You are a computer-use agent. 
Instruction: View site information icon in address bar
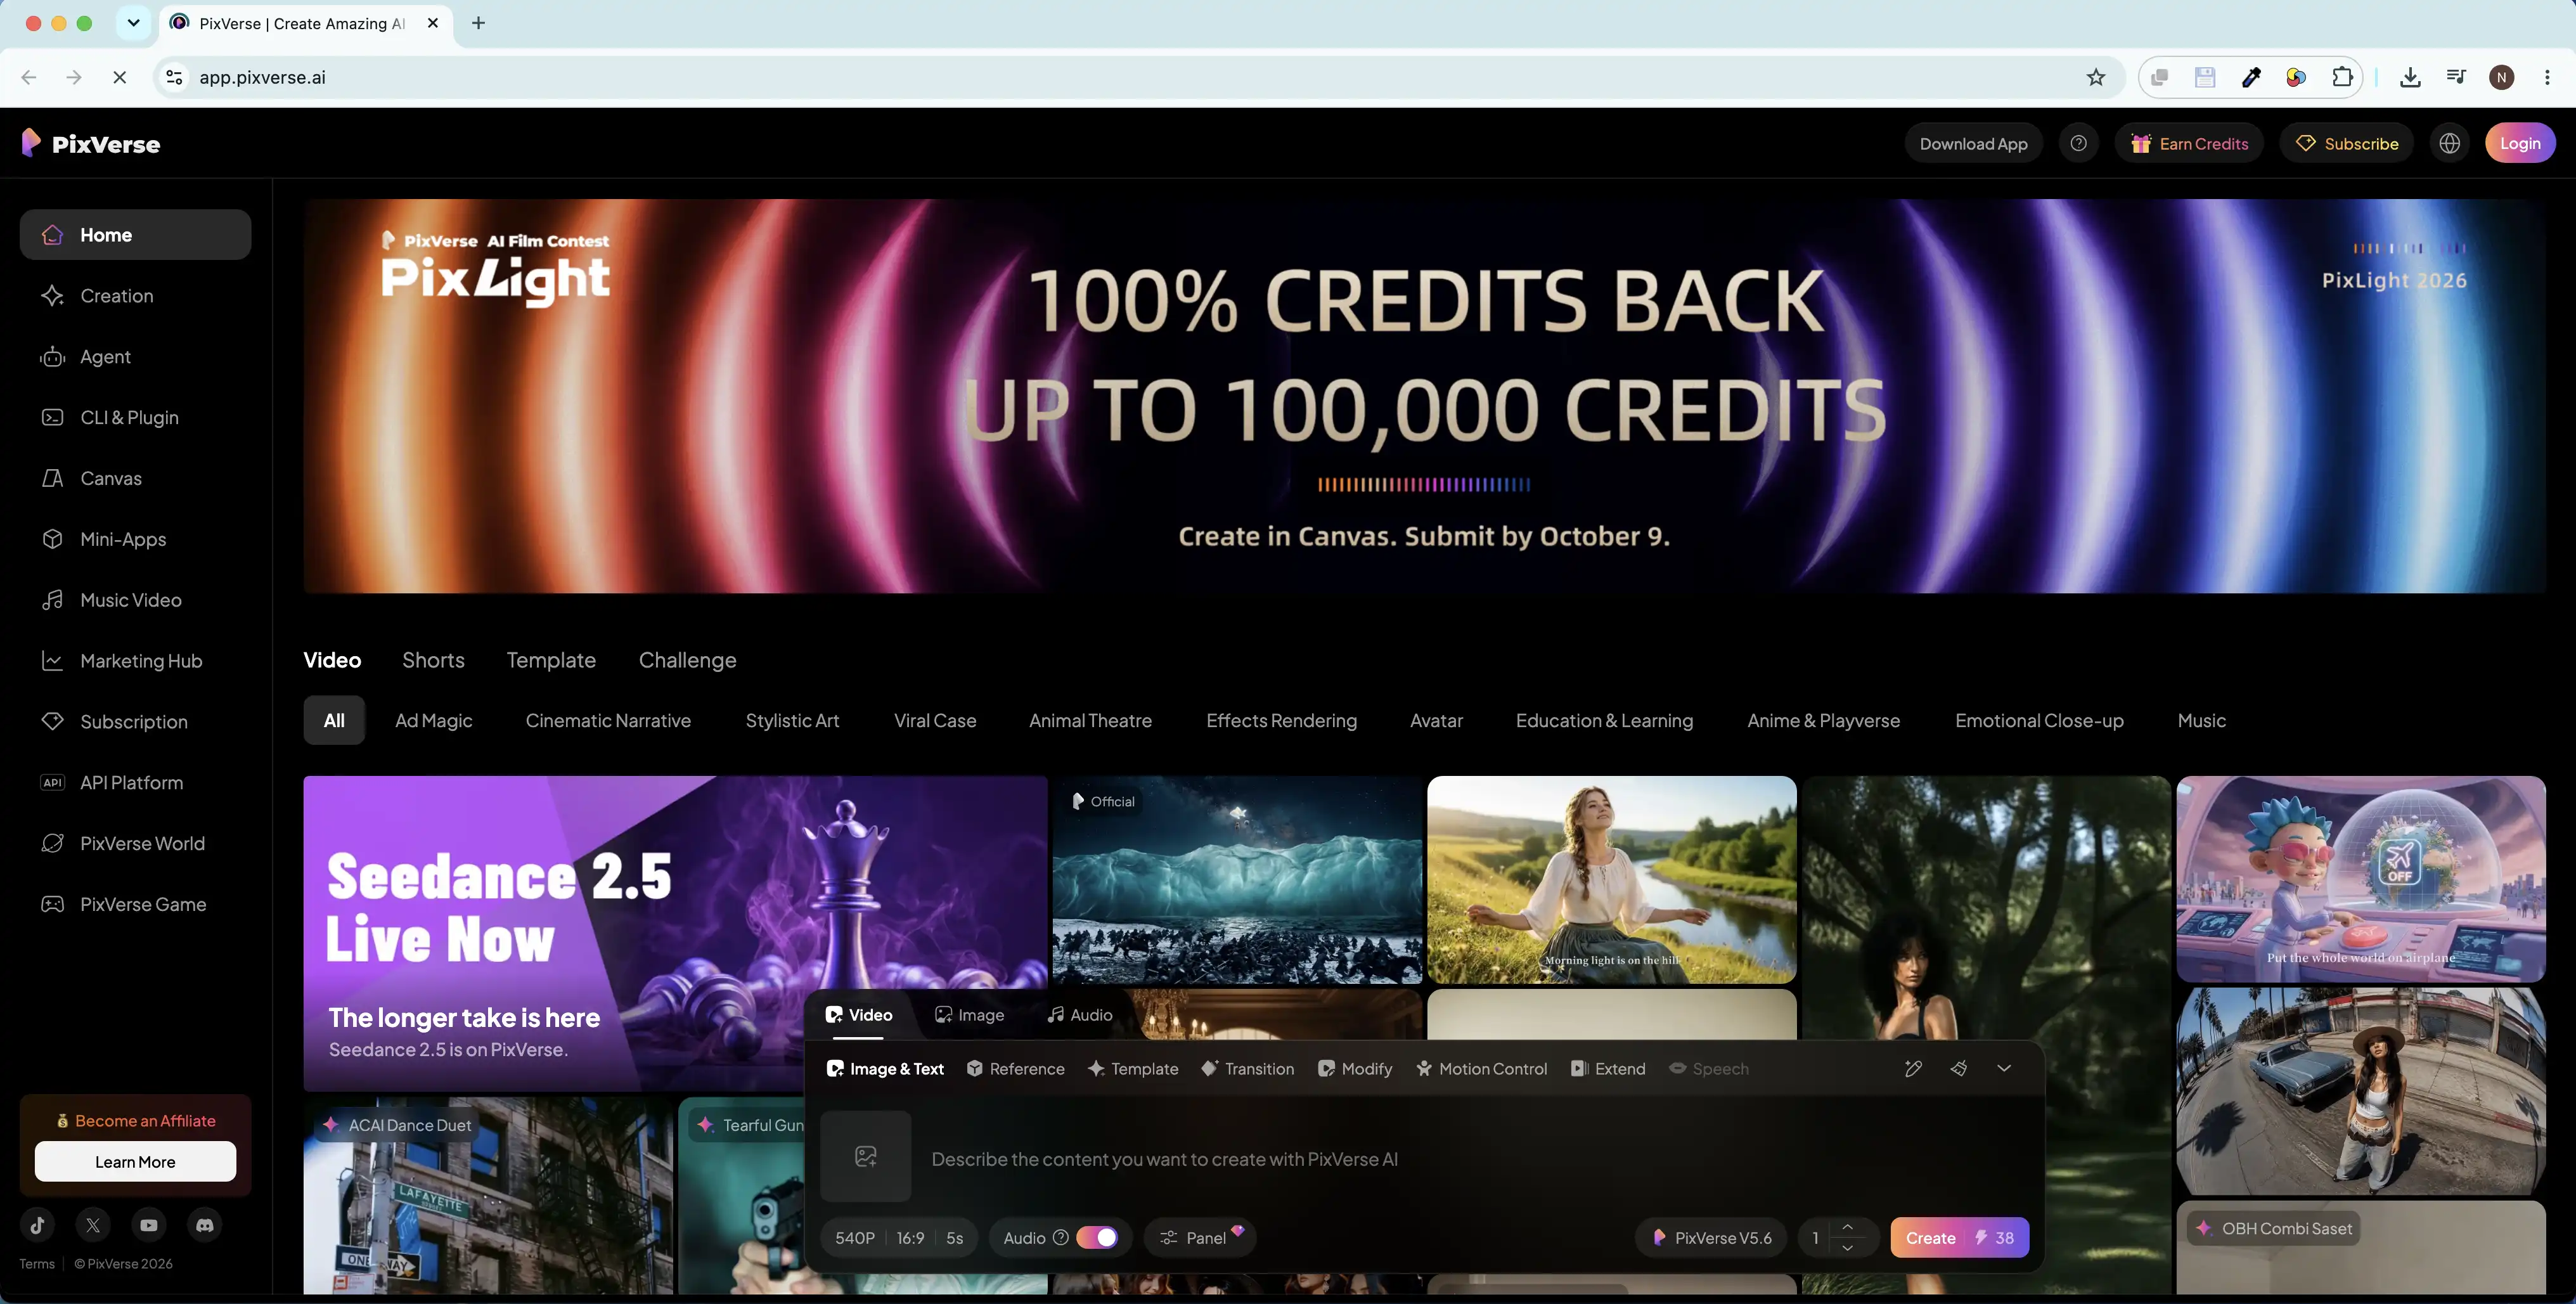174,77
